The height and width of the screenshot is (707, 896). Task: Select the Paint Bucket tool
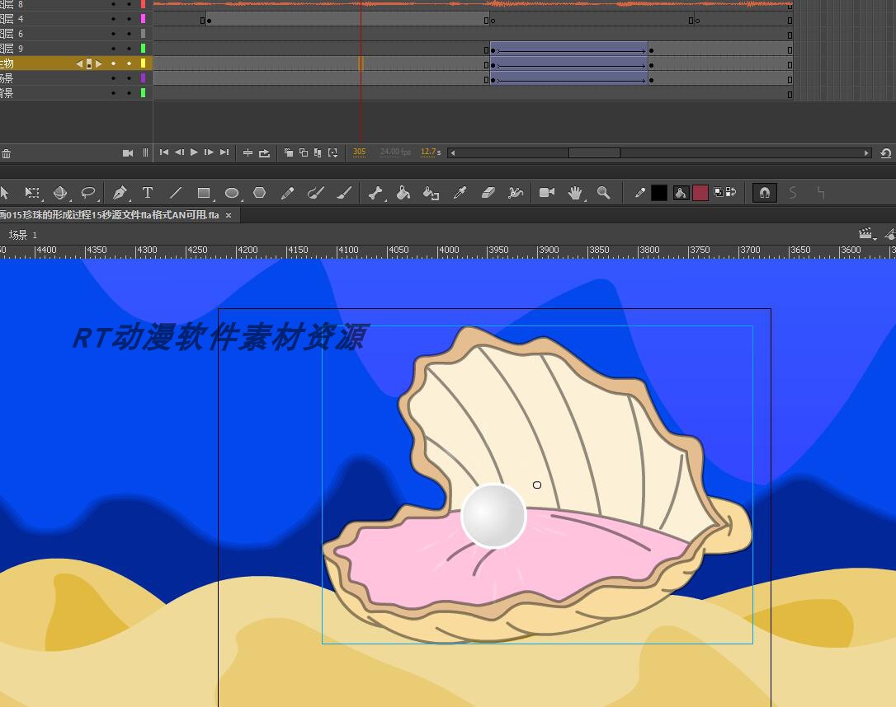click(403, 193)
